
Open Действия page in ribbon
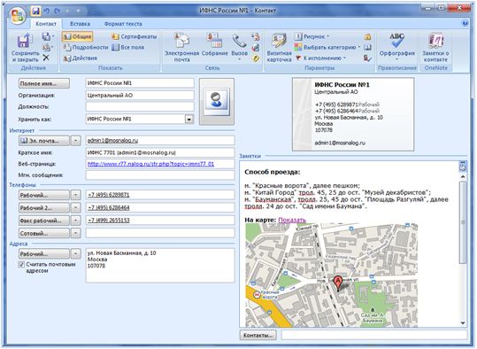[81, 58]
